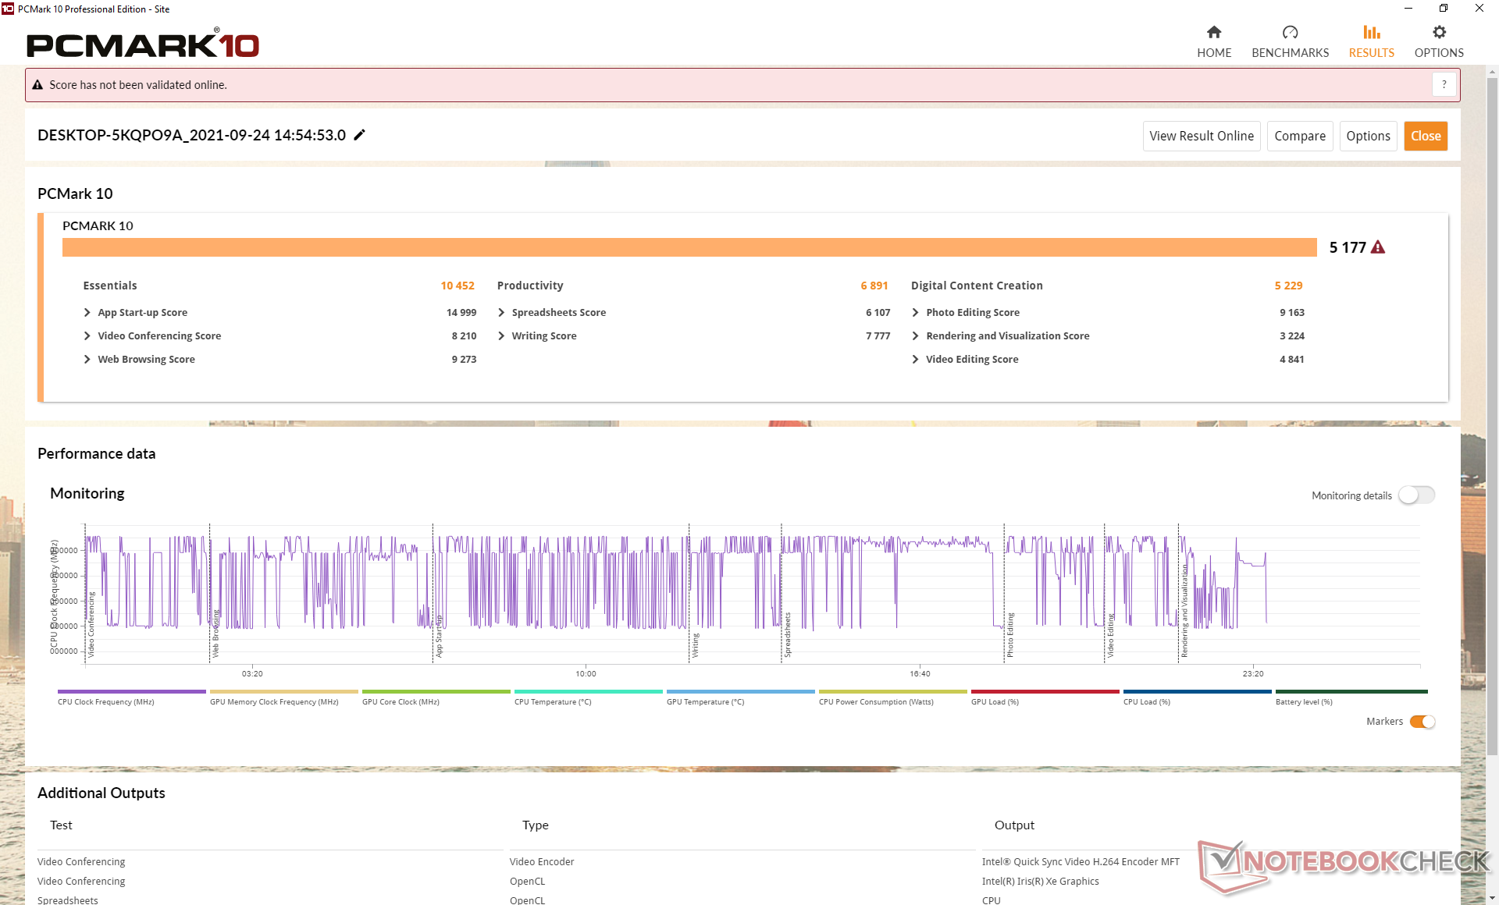Select the CPU Clock Frequency legend swatch
Viewport: 1499px width, 905px height.
[x=131, y=692]
